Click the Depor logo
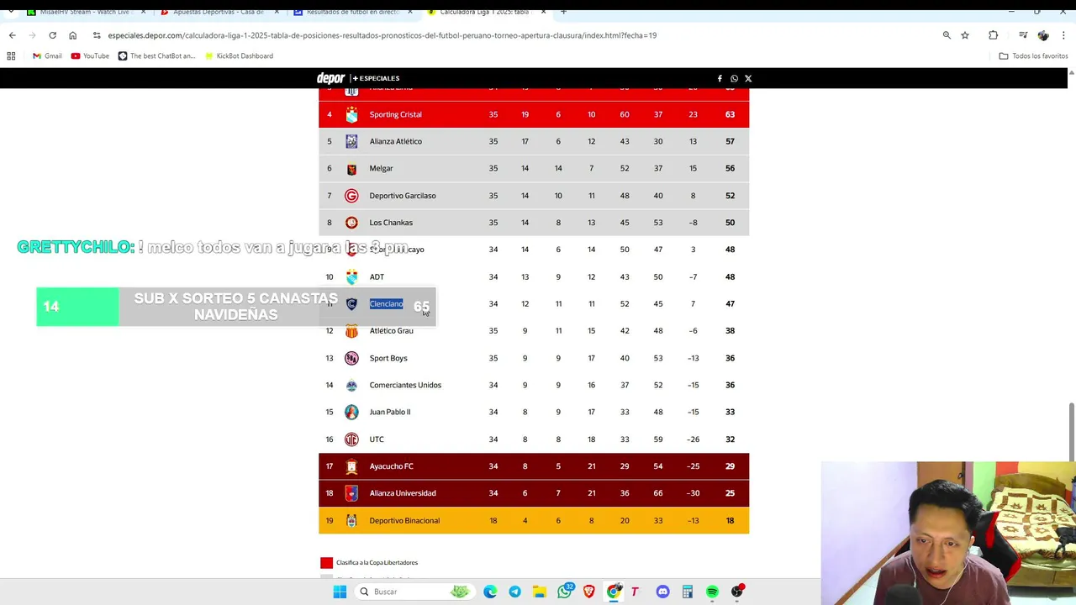Viewport: 1076px width, 605px height. point(330,78)
